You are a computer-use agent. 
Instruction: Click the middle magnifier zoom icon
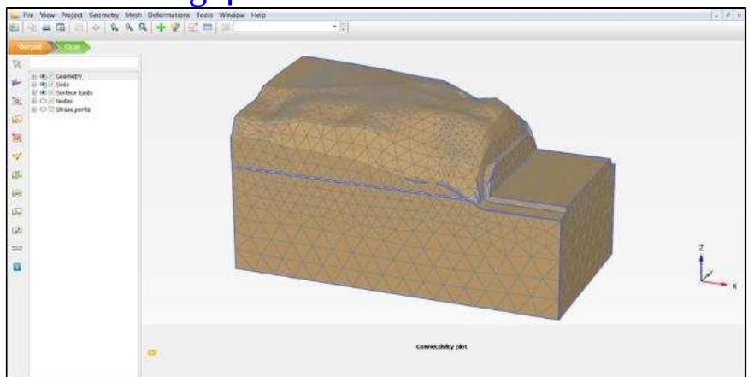[x=128, y=28]
